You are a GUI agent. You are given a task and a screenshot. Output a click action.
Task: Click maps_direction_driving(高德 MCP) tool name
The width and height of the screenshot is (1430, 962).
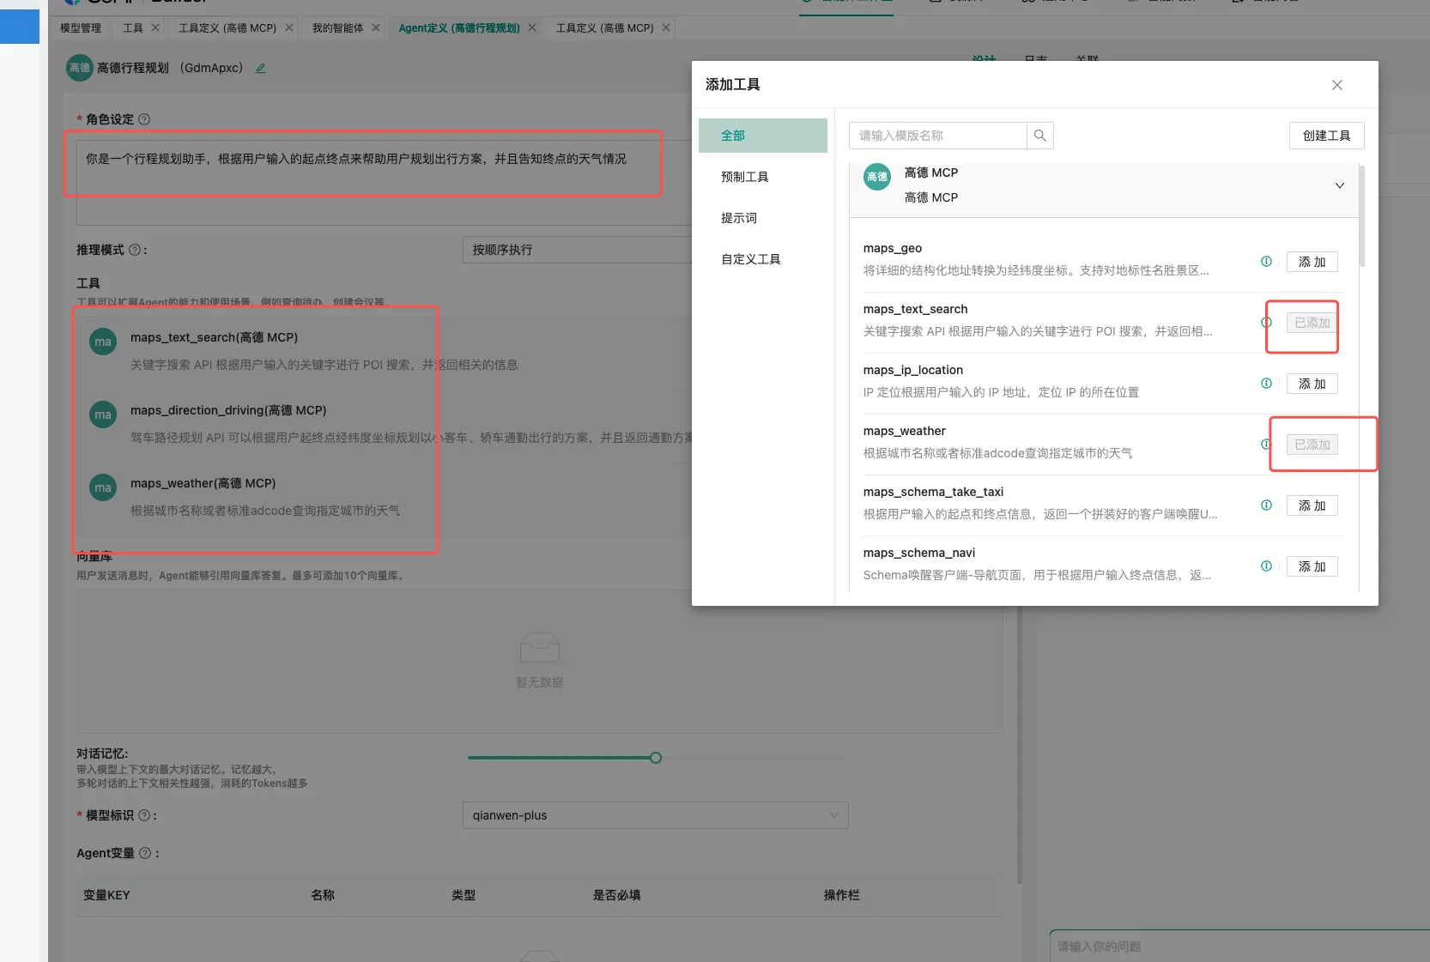228,410
